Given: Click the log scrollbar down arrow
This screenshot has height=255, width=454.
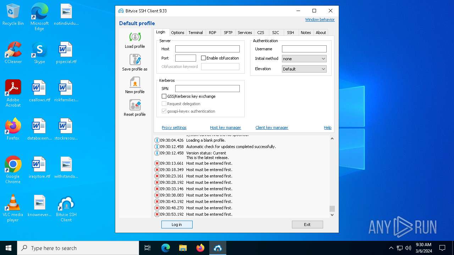Looking at the screenshot, I should click(x=332, y=215).
